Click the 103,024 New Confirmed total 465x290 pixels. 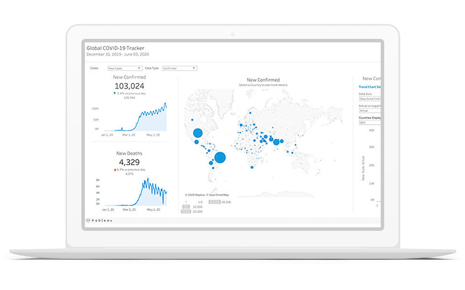pyautogui.click(x=130, y=85)
